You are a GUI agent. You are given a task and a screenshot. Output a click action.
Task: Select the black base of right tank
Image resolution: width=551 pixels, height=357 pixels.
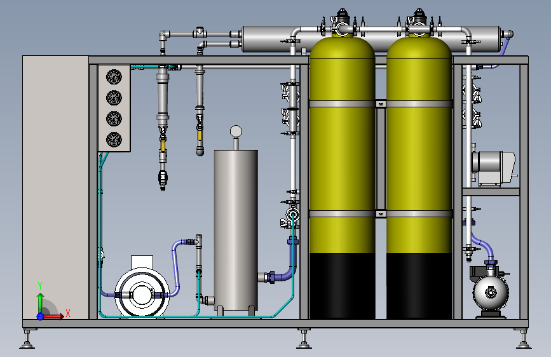coord(419,286)
